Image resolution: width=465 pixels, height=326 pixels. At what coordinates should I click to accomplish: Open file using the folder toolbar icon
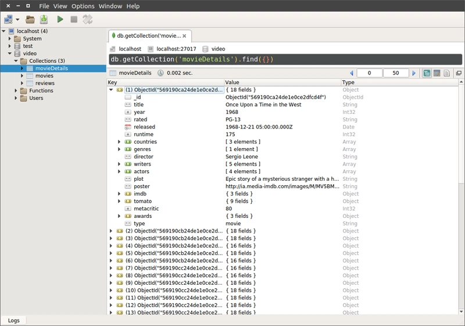pos(30,20)
